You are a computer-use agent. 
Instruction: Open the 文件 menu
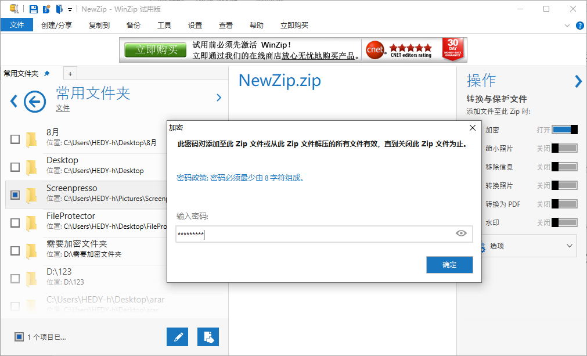(17, 25)
